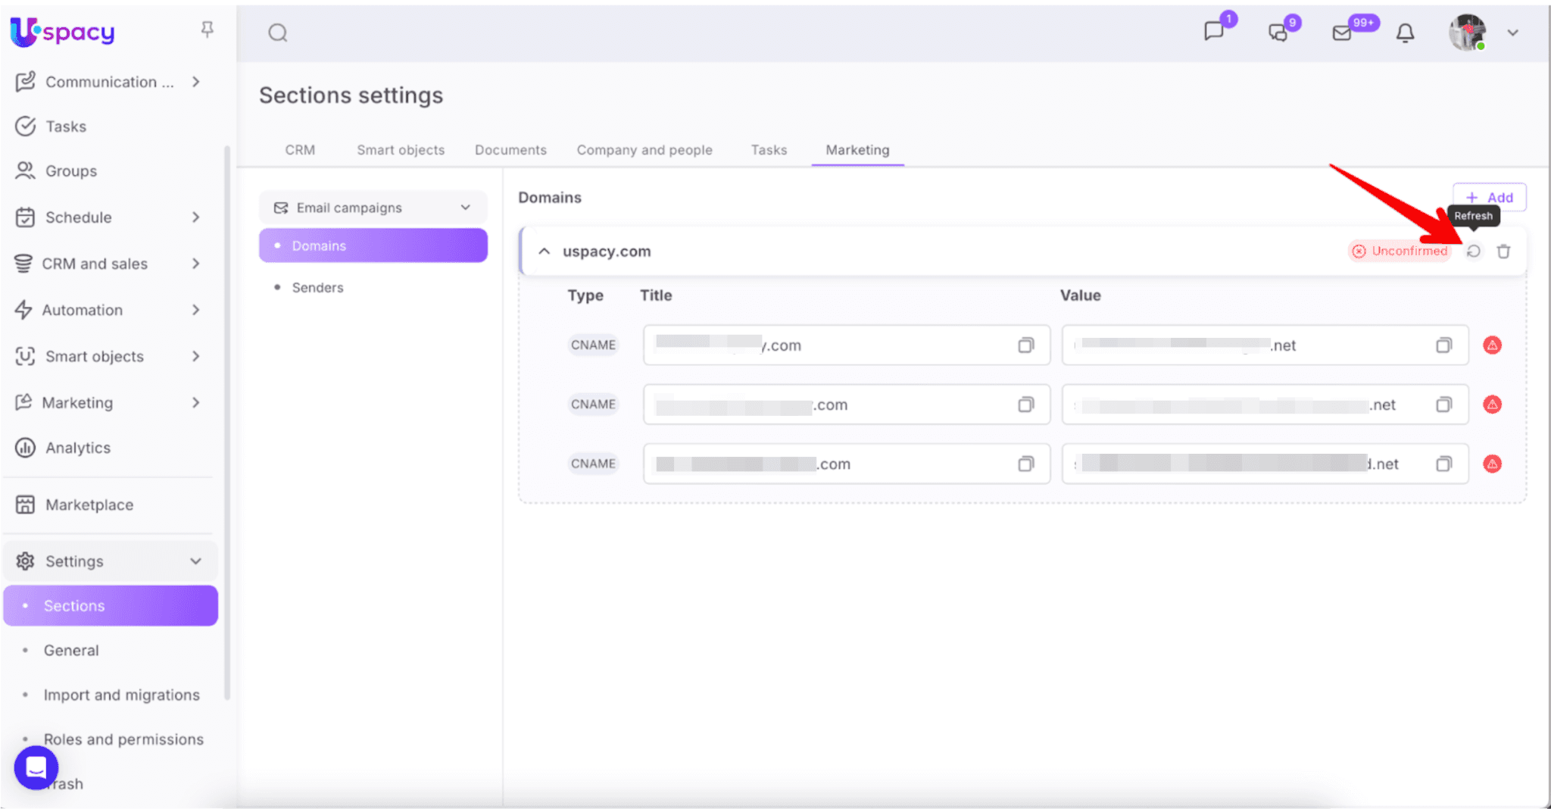Viewport: 1551px width, 809px height.
Task: Open the support chat bubble widget
Action: [x=36, y=767]
